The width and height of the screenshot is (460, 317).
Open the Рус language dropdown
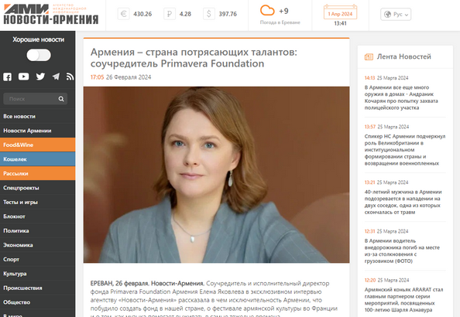pos(396,15)
